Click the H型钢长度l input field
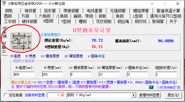185x102 pixels. 166,74
